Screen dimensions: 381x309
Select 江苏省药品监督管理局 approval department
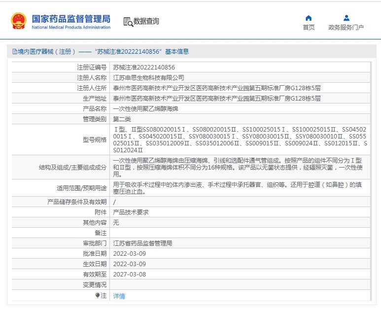(142, 243)
